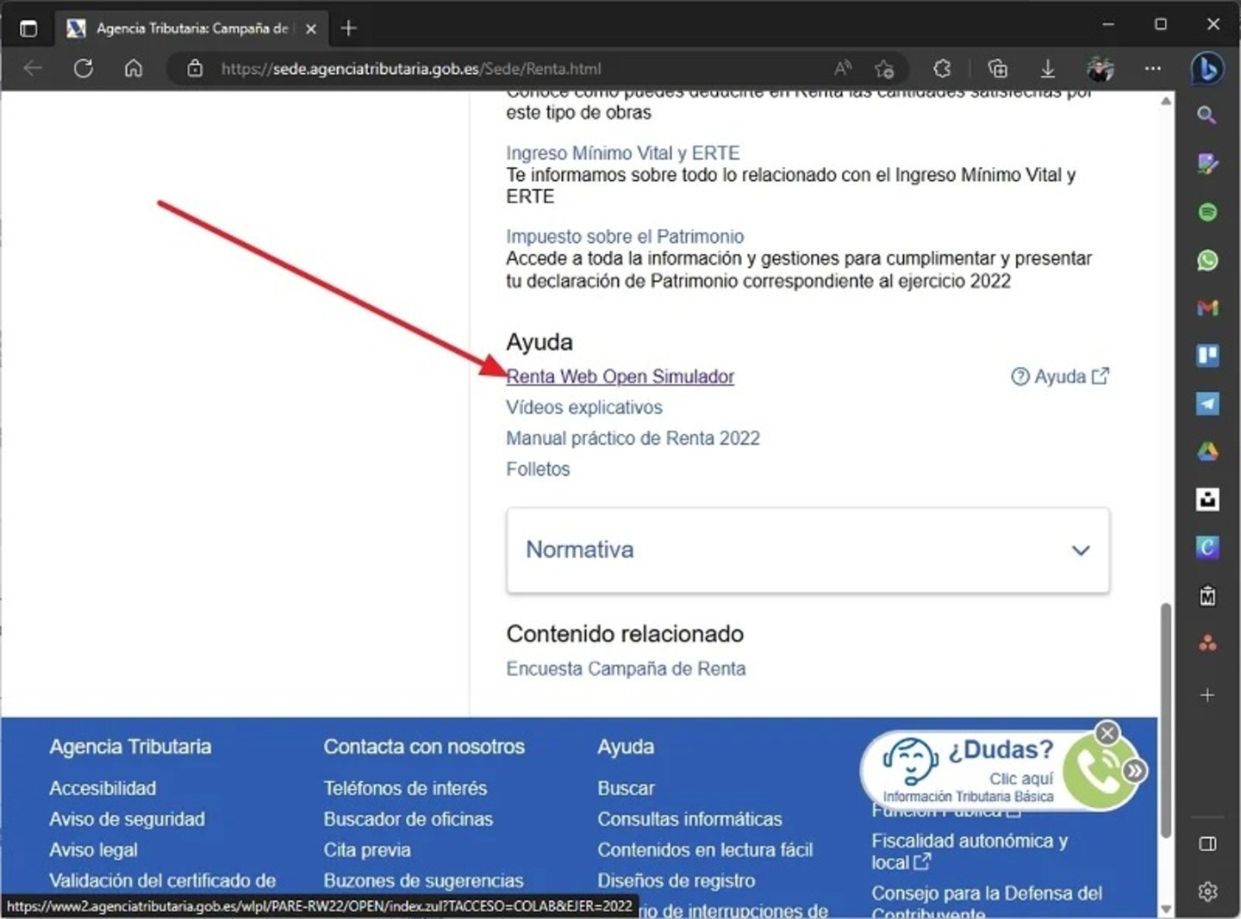Open Vídeos explicativos link
1241x919 pixels.
(584, 407)
